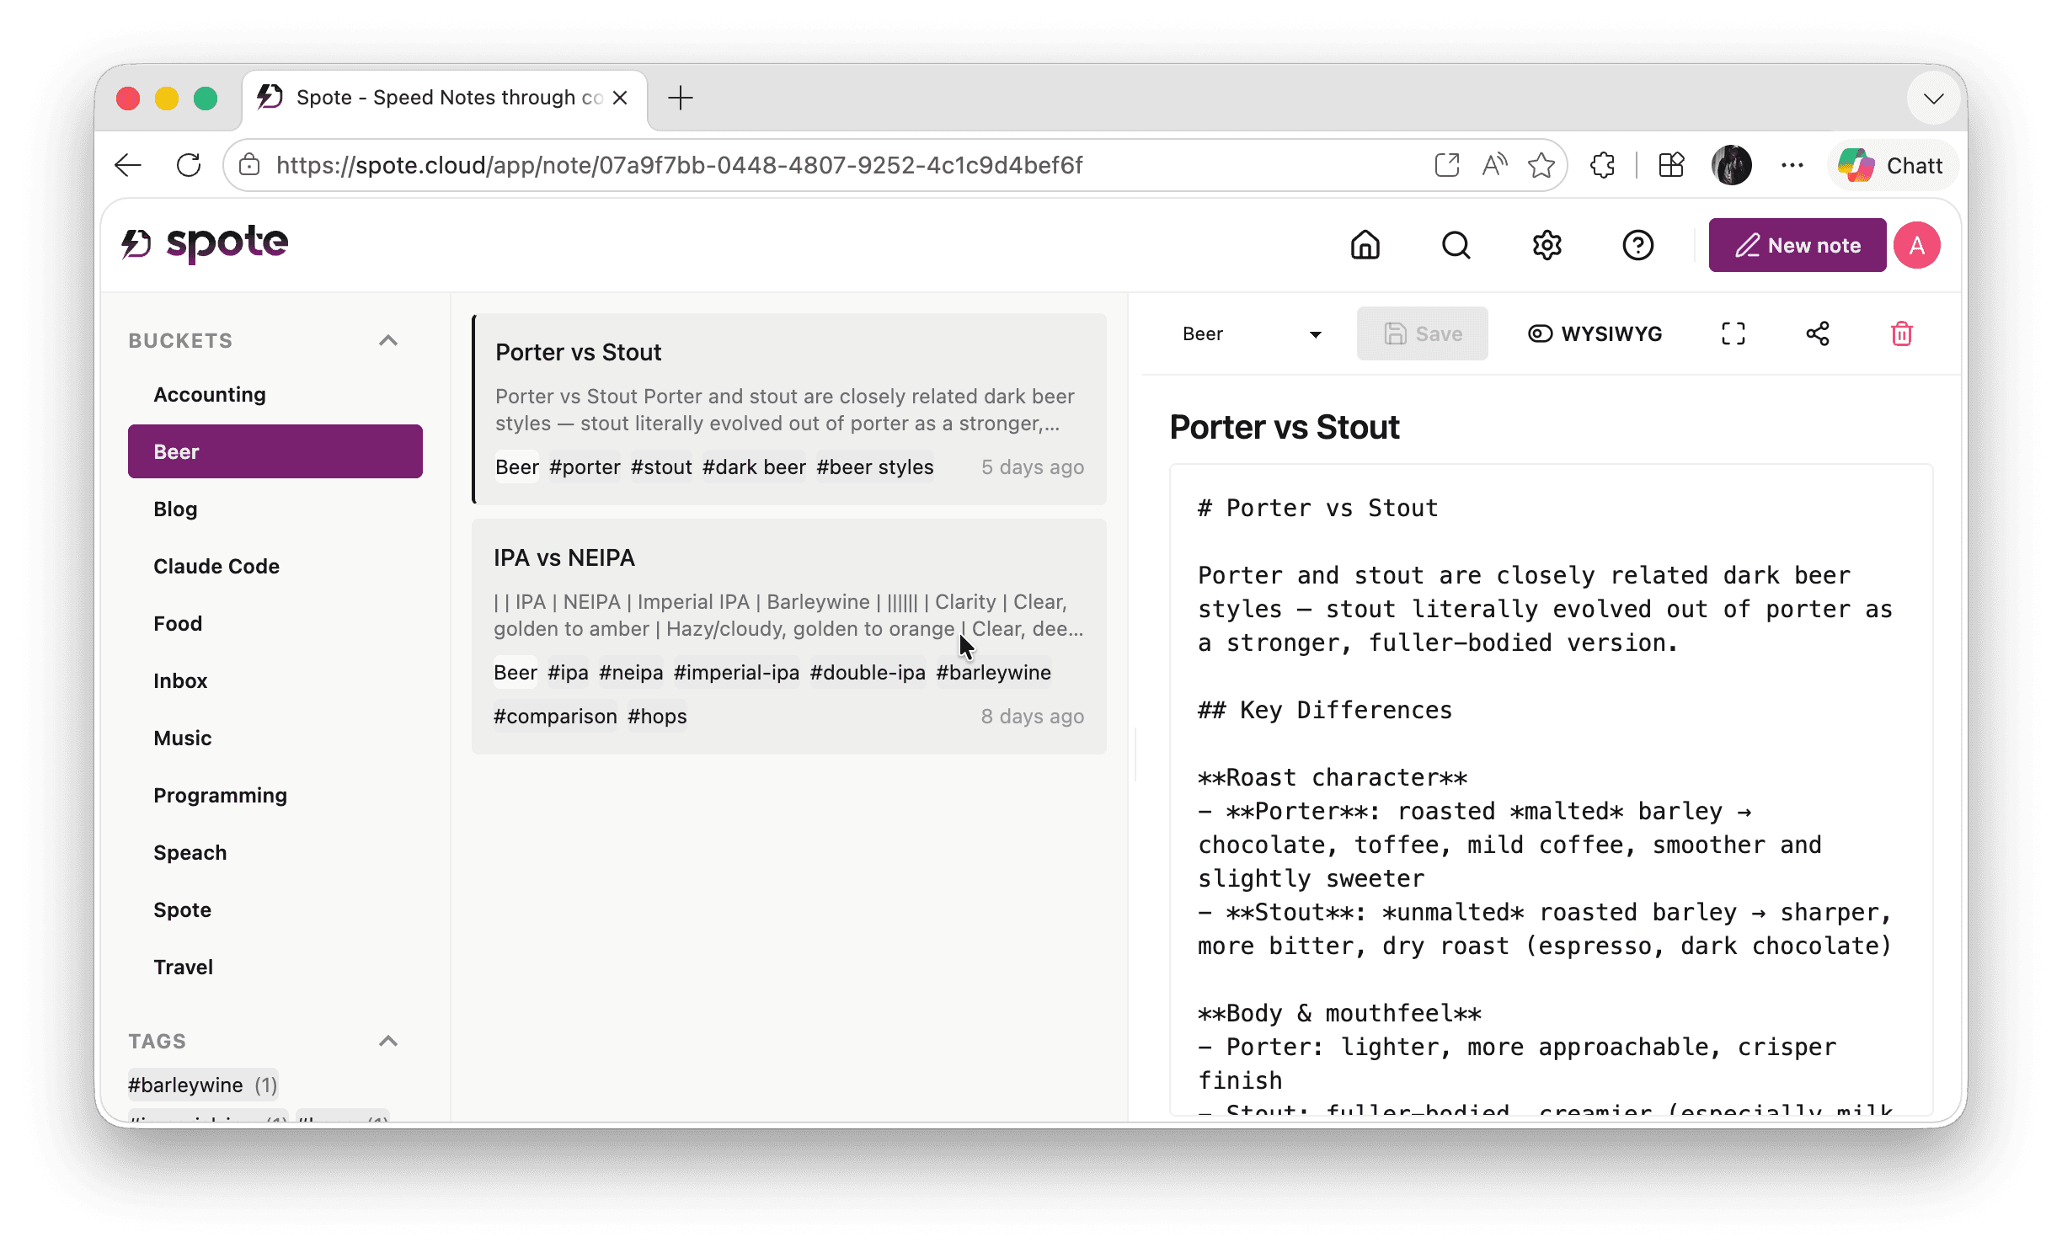Click the #double-ipa tag

coord(868,672)
